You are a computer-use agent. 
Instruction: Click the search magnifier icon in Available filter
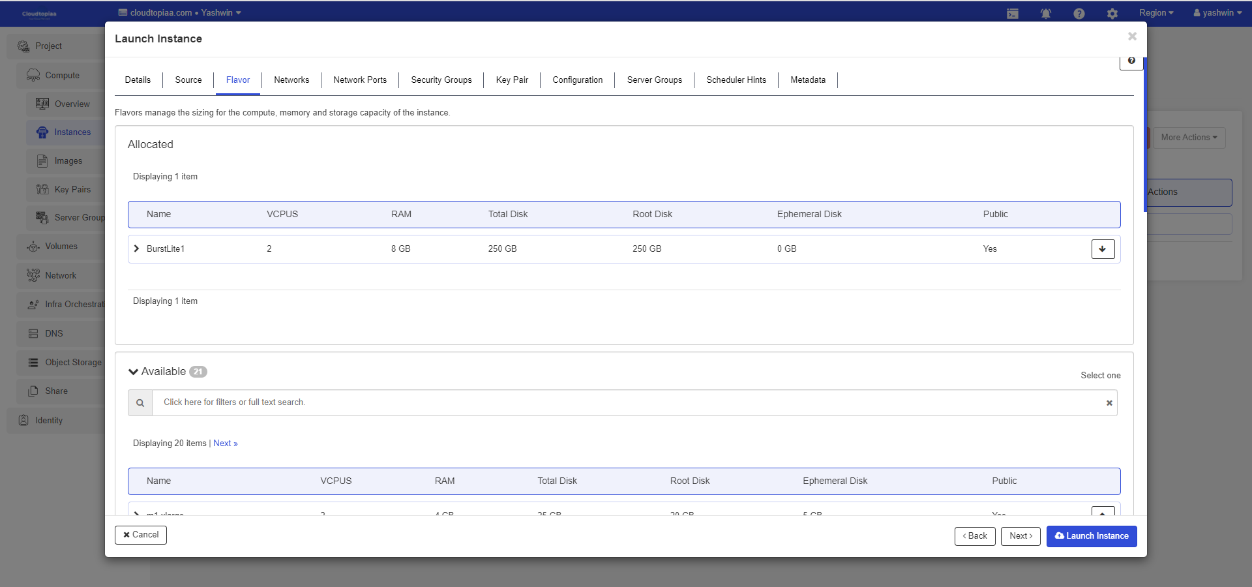(x=140, y=403)
